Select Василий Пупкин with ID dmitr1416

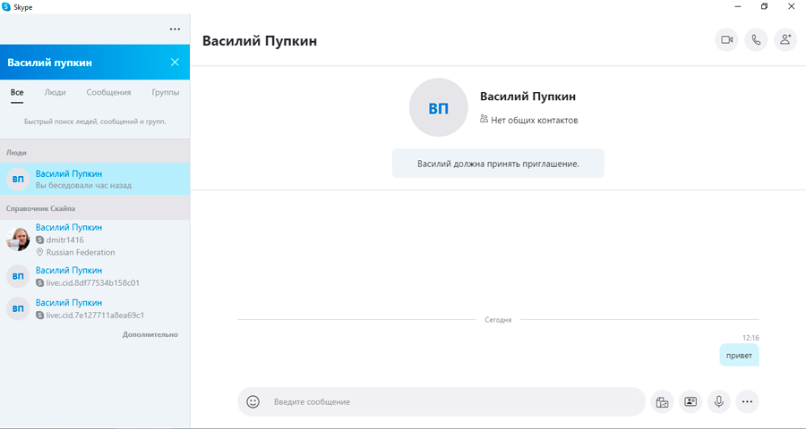(95, 240)
